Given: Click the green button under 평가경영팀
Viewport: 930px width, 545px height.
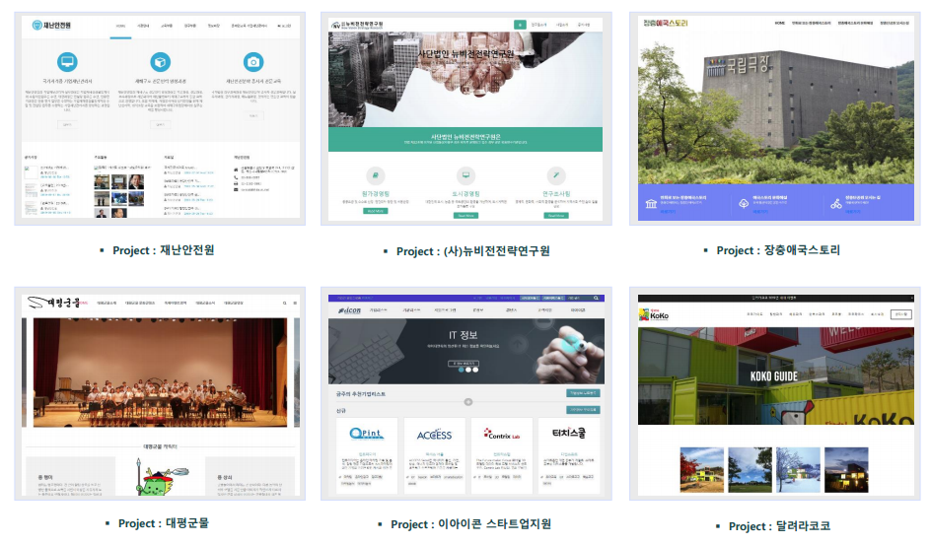Looking at the screenshot, I should [375, 211].
